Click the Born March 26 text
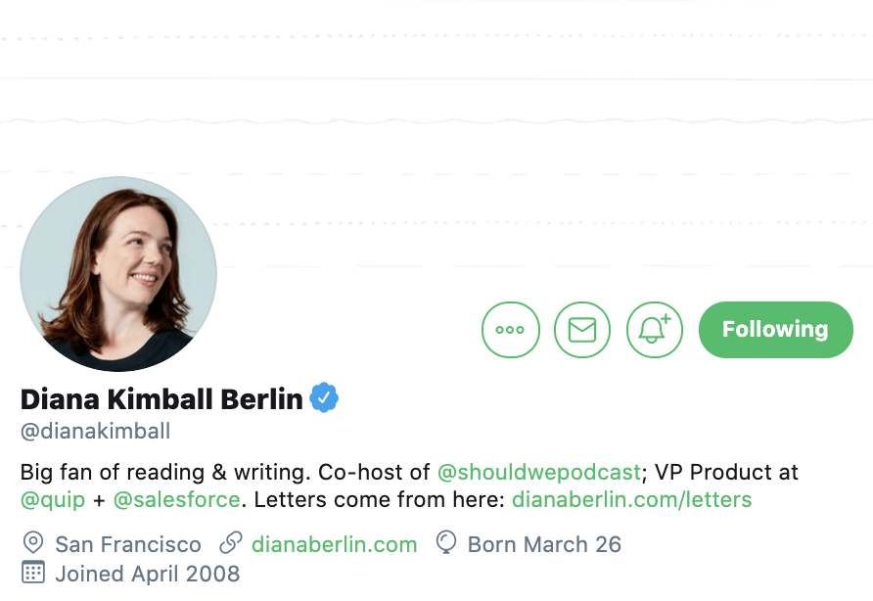This screenshot has height=601, width=873. coord(544,544)
